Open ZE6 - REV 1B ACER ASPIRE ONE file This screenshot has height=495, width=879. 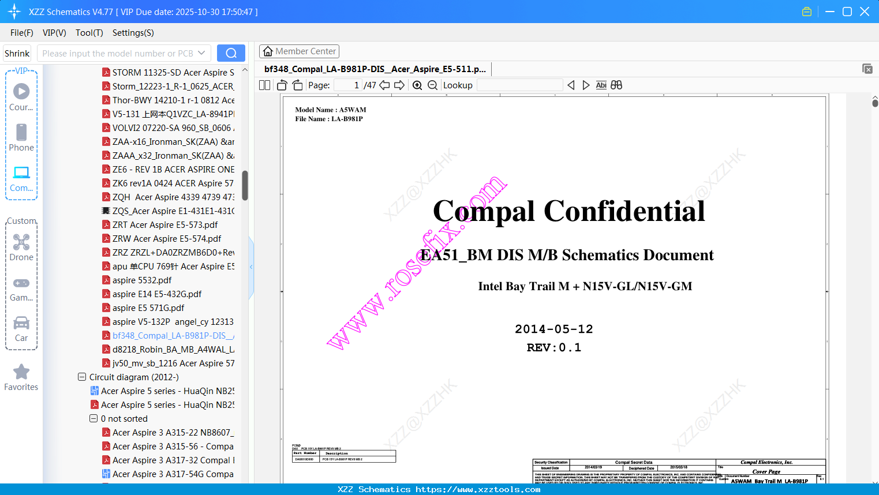pyautogui.click(x=168, y=169)
